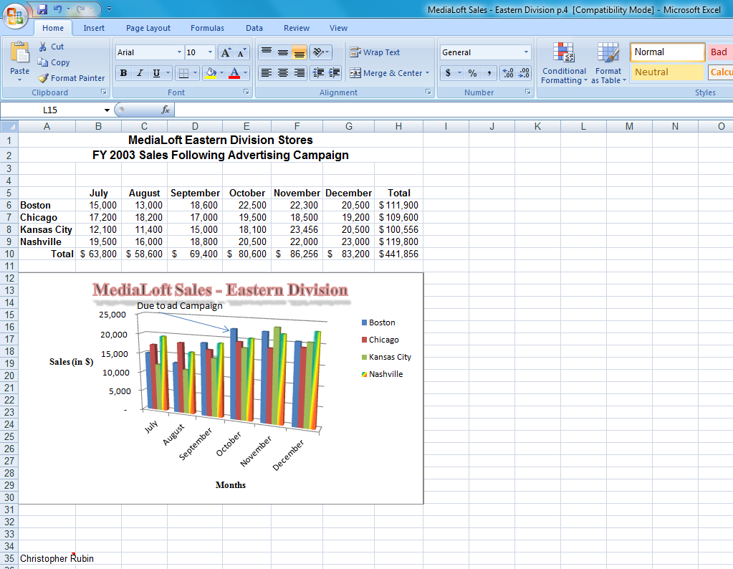This screenshot has width=733, height=569.
Task: Open fill color palette arrow
Action: [222, 73]
